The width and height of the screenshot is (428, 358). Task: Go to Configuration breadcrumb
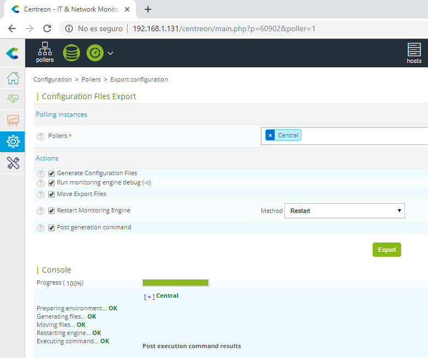coord(53,79)
